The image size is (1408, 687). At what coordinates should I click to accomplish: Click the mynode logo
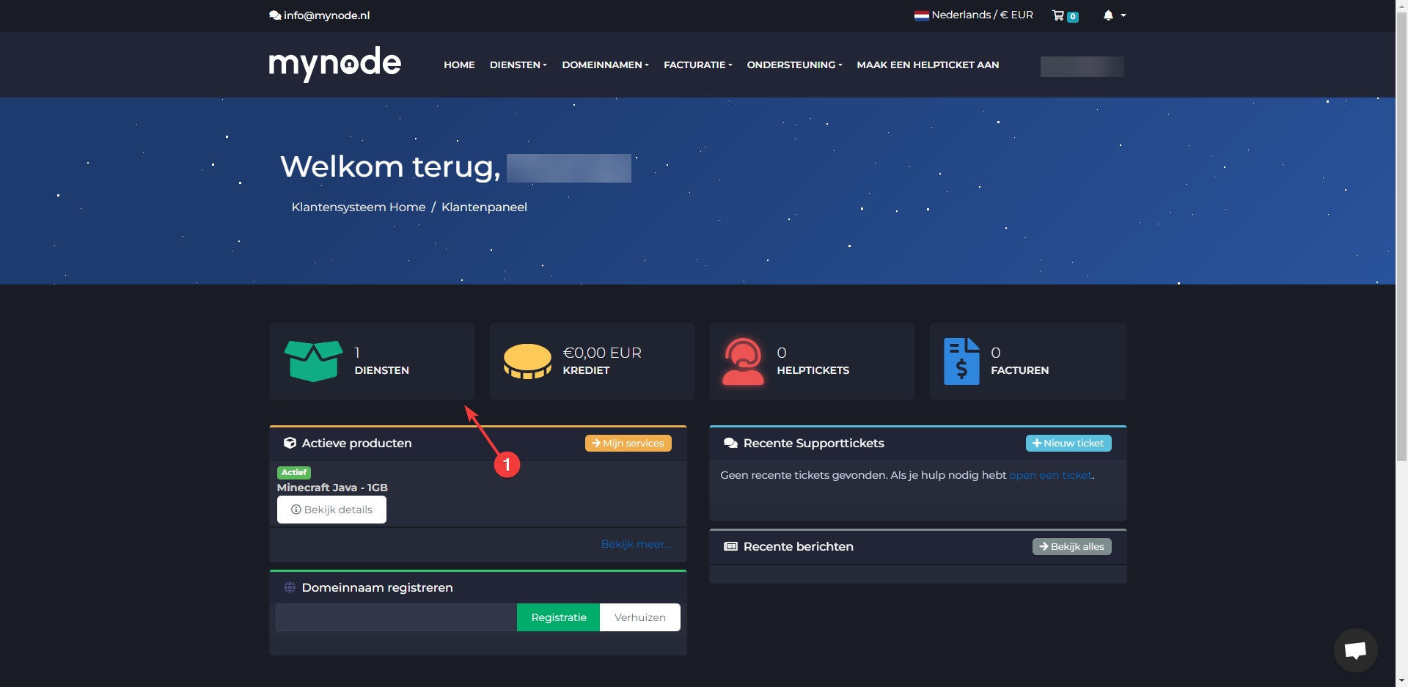[x=334, y=64]
